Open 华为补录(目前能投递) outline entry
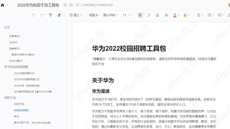This screenshot has width=230, height=129. (x=27, y=86)
